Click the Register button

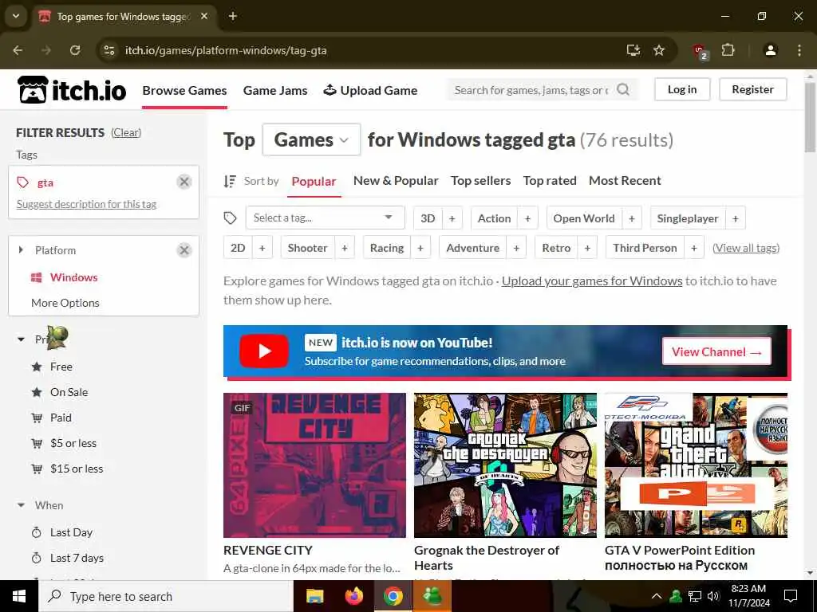753,89
